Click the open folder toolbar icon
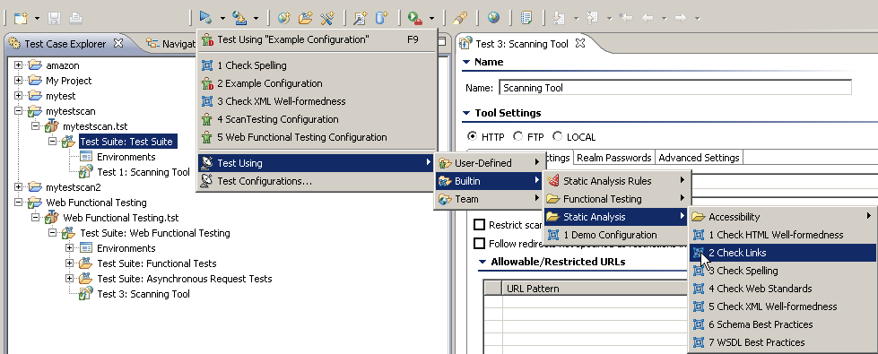878x354 pixels. (305, 18)
